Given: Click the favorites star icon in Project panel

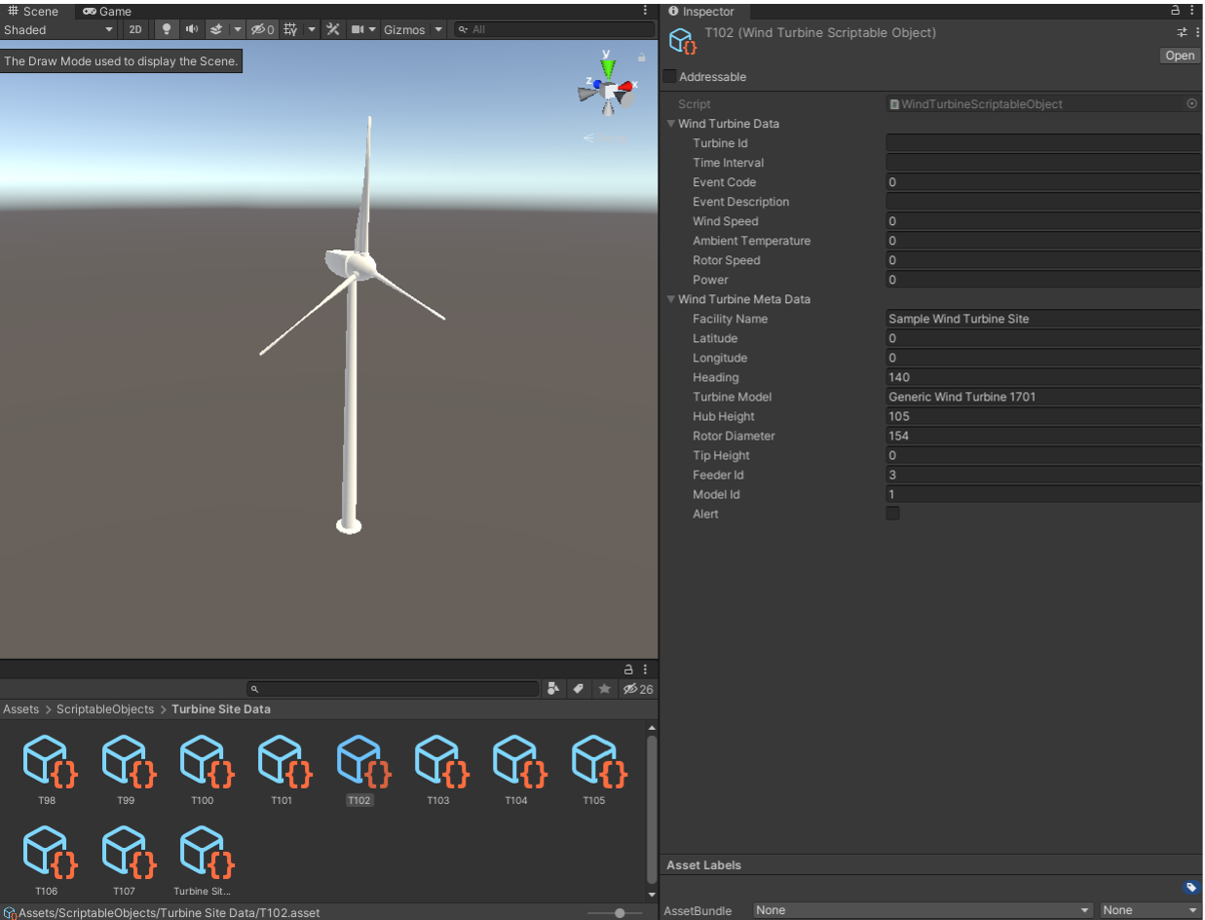Looking at the screenshot, I should (x=604, y=689).
